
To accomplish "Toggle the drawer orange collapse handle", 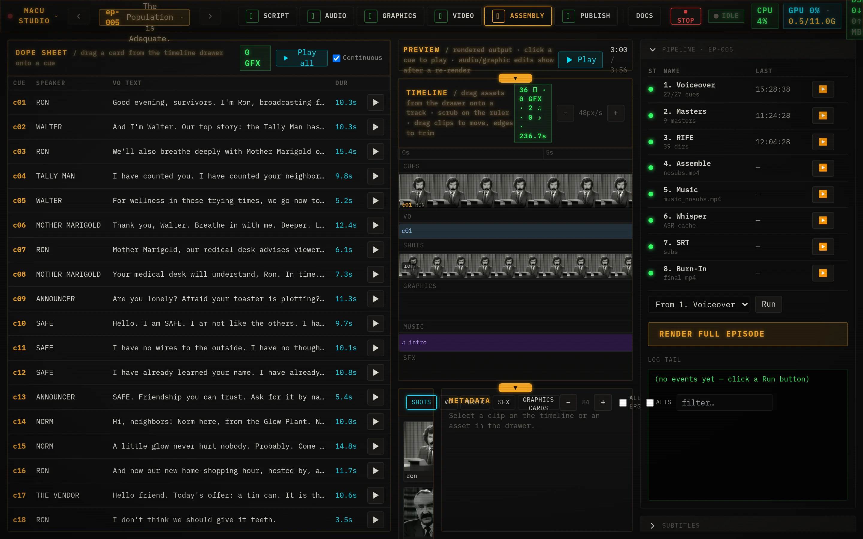I will 515,388.
